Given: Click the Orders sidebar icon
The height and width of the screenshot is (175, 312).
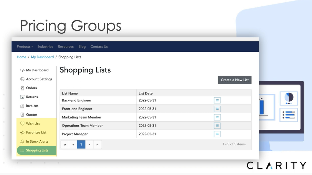Looking at the screenshot, I should 22,88.
